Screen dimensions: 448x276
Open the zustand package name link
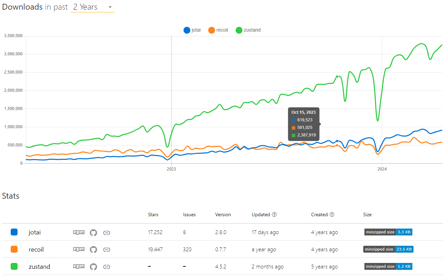tap(39, 267)
